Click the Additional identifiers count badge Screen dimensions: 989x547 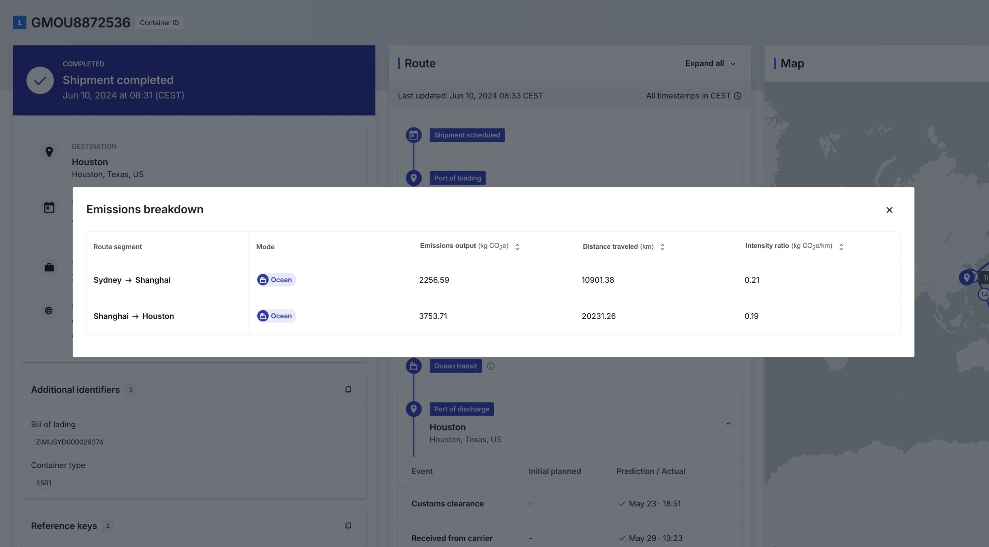pyautogui.click(x=131, y=390)
